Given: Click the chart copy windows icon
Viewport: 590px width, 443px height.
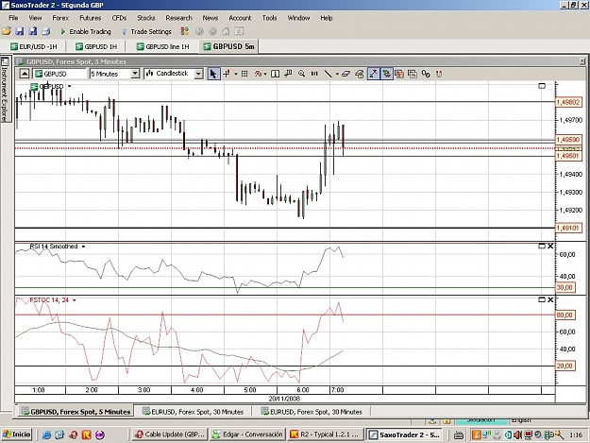Looking at the screenshot, I should 413,74.
